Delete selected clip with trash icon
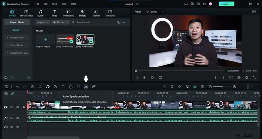This screenshot has width=262, height=139. [33, 86]
